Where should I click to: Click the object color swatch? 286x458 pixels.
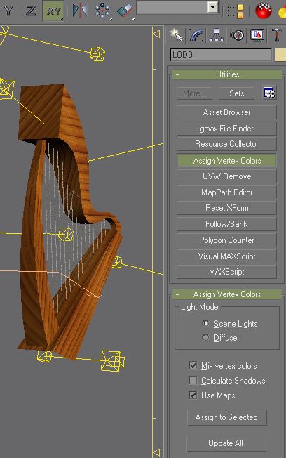tap(280, 55)
